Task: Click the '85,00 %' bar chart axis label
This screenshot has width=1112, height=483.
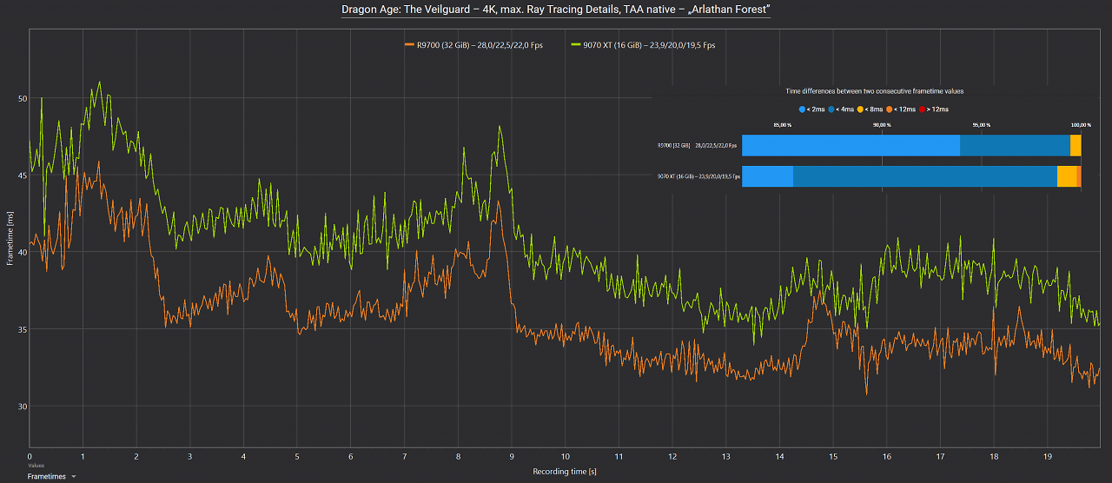Action: (782, 125)
